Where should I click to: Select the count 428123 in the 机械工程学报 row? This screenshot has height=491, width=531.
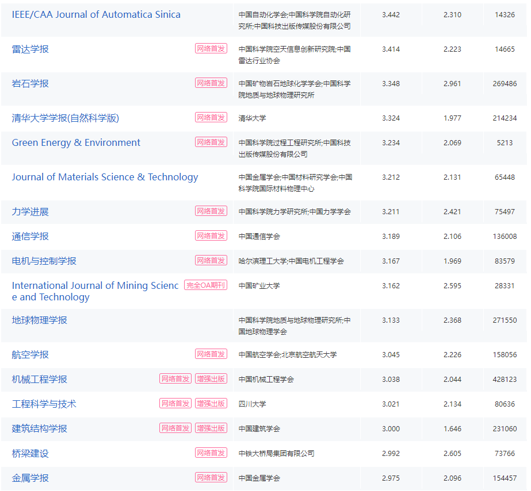tap(505, 380)
